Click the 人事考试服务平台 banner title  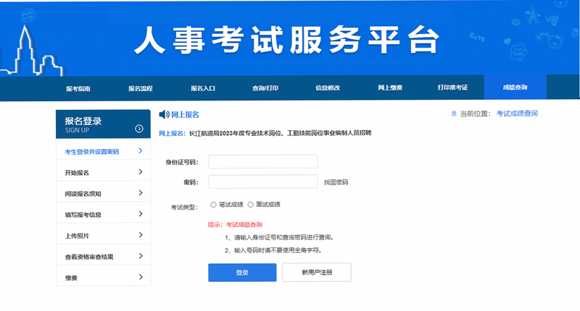tap(286, 40)
